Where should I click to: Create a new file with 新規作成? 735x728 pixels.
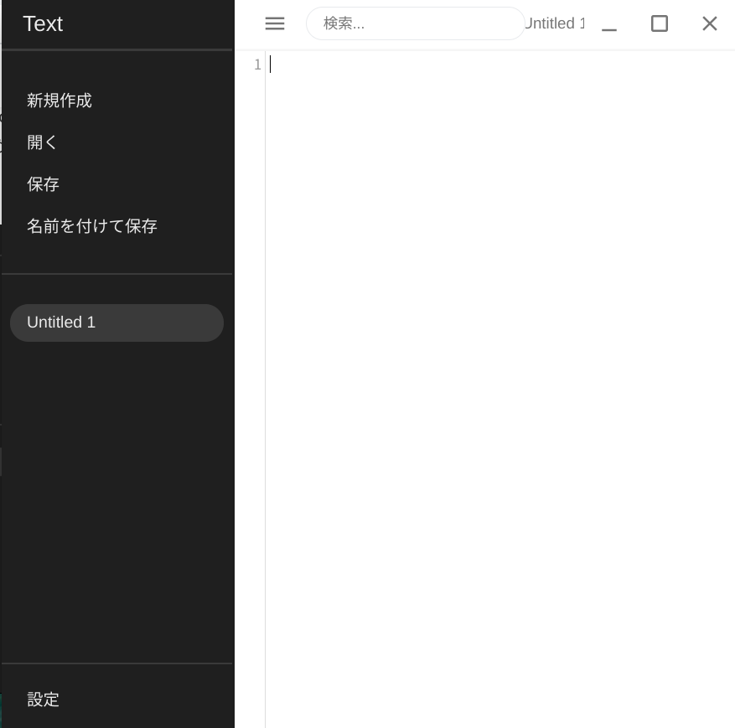[x=60, y=101]
